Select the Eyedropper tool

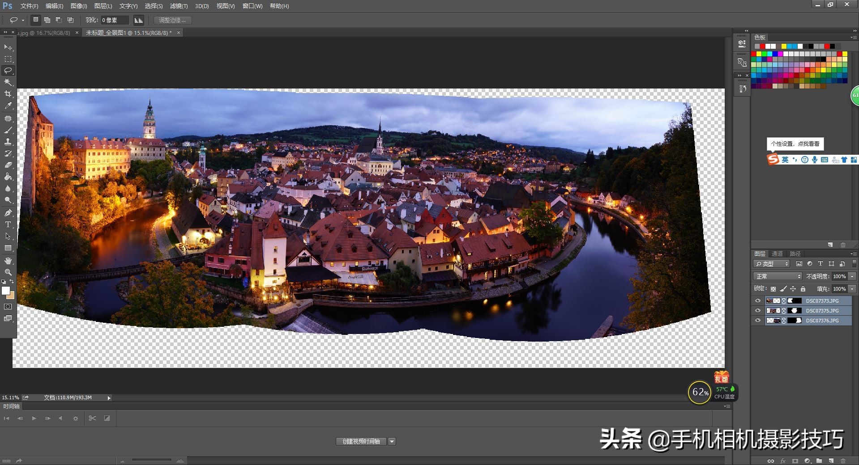[x=8, y=106]
